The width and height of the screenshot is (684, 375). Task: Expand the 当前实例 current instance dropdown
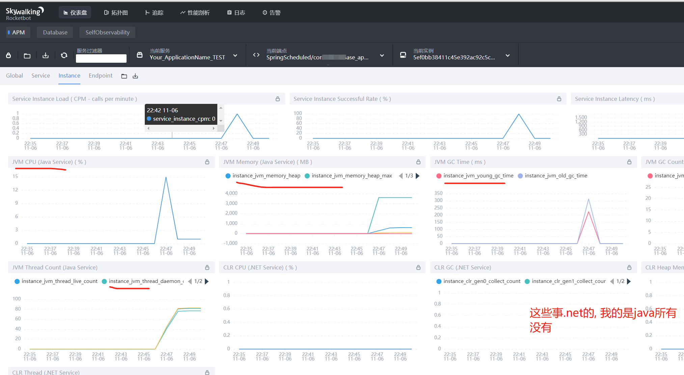(x=508, y=56)
